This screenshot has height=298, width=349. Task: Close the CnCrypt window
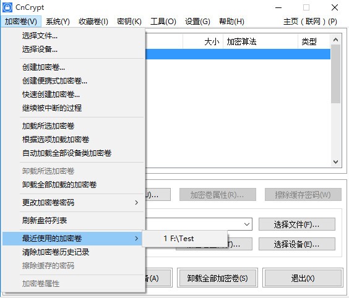pos(335,7)
